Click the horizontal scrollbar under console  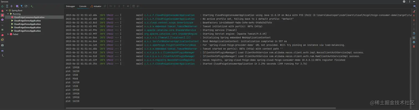pos(200,108)
